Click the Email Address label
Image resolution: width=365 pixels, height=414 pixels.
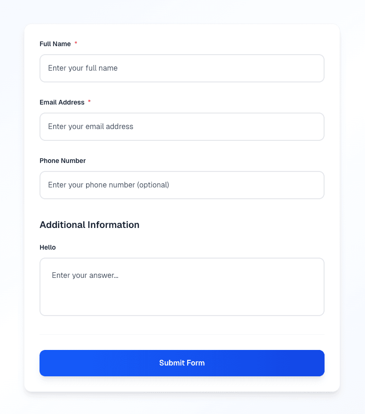pos(62,102)
